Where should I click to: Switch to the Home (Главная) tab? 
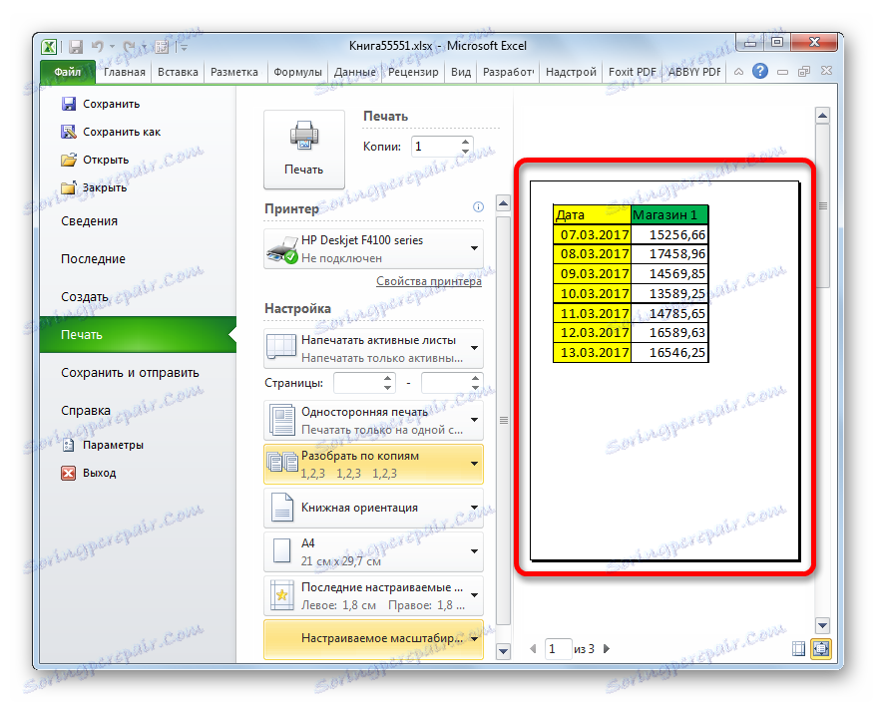click(124, 72)
